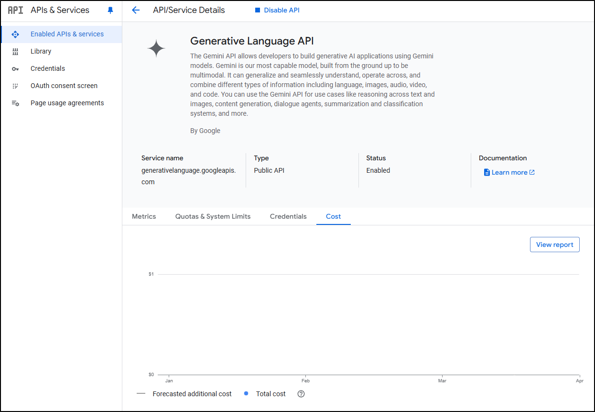Viewport: 595px width, 412px height.
Task: Go to the Credentials sidebar item
Action: click(62, 68)
